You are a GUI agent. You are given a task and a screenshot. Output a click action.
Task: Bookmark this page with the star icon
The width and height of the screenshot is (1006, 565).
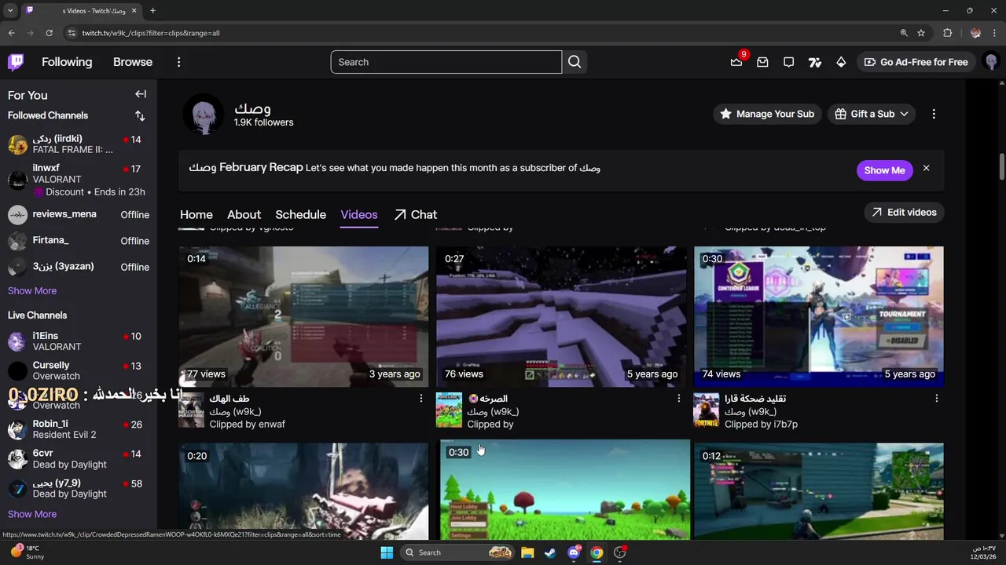pos(921,33)
